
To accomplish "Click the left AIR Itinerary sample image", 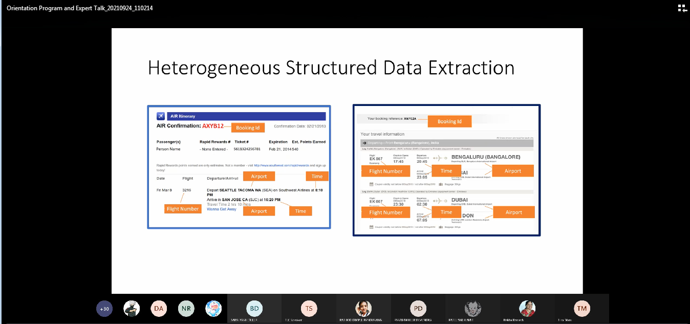I will [x=239, y=167].
